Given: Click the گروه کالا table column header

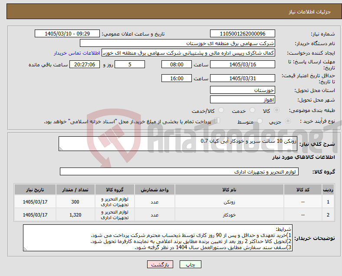Looking at the screenshot, I should point(115,190).
